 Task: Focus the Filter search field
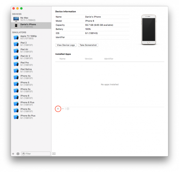point(36,154)
